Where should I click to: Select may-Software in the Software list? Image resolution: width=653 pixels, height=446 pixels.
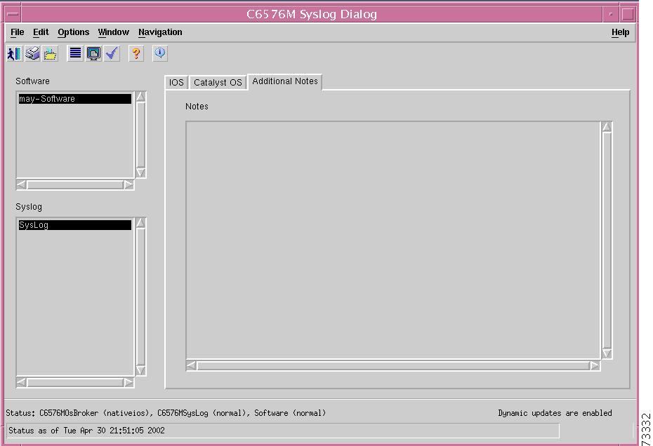click(75, 99)
